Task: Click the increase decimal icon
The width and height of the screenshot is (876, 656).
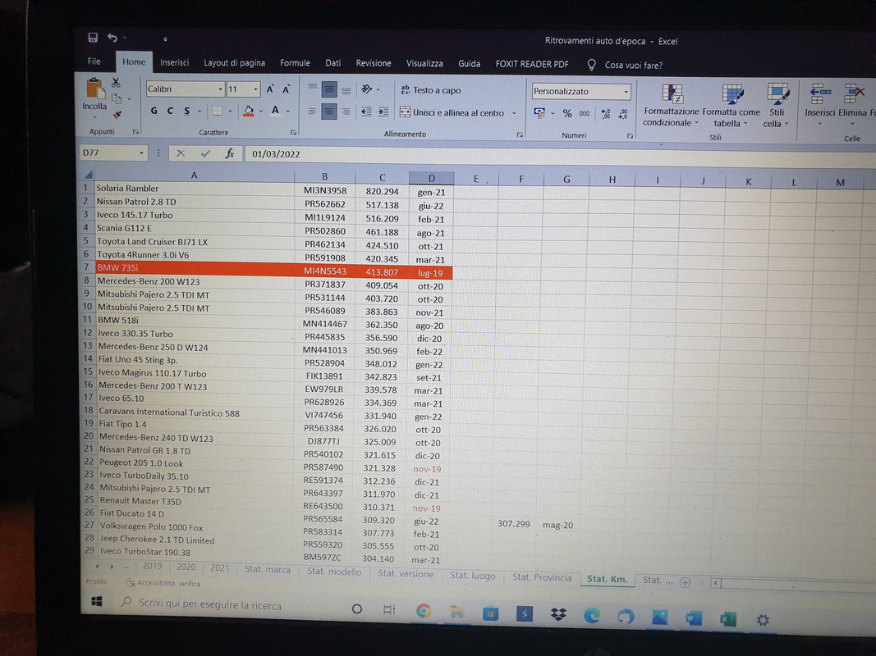Action: tap(606, 114)
